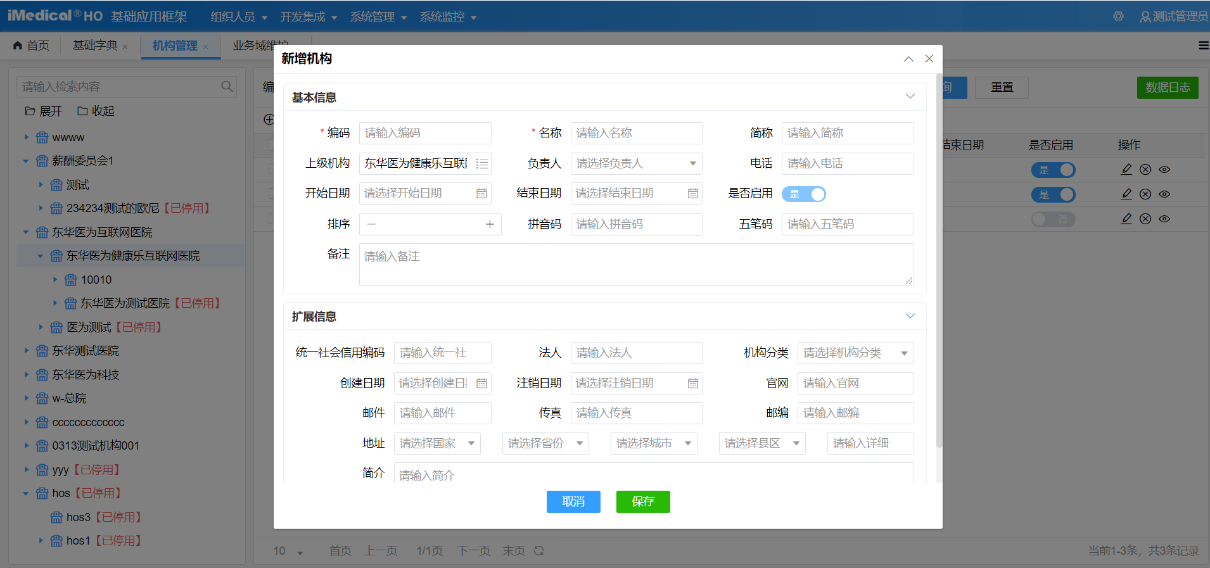1210x568 pixels.
Task: Focus 统一社会信用编码 input field
Action: [x=442, y=353]
